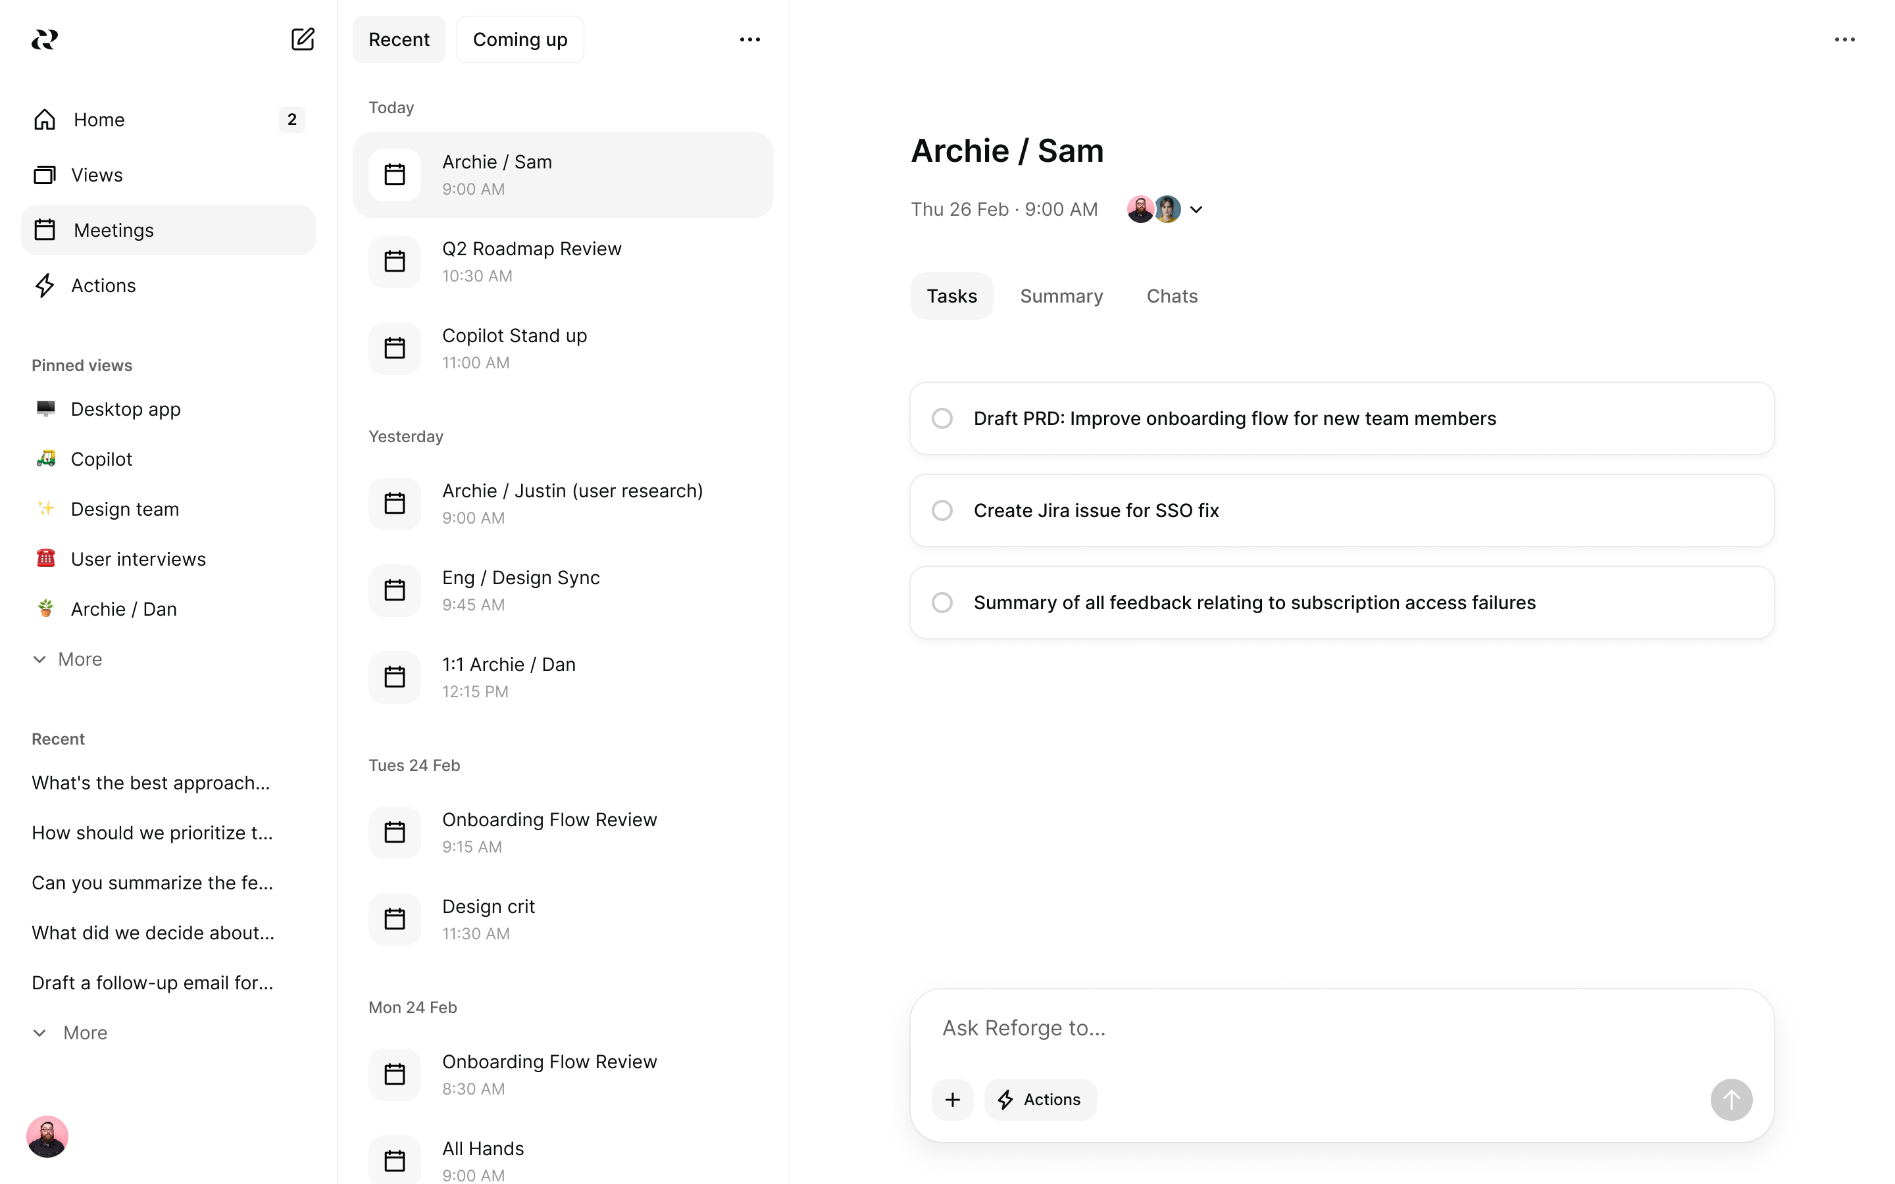Screen dimensions: 1895x1184
Task: Click the Reforge logo icon
Action: (x=45, y=39)
